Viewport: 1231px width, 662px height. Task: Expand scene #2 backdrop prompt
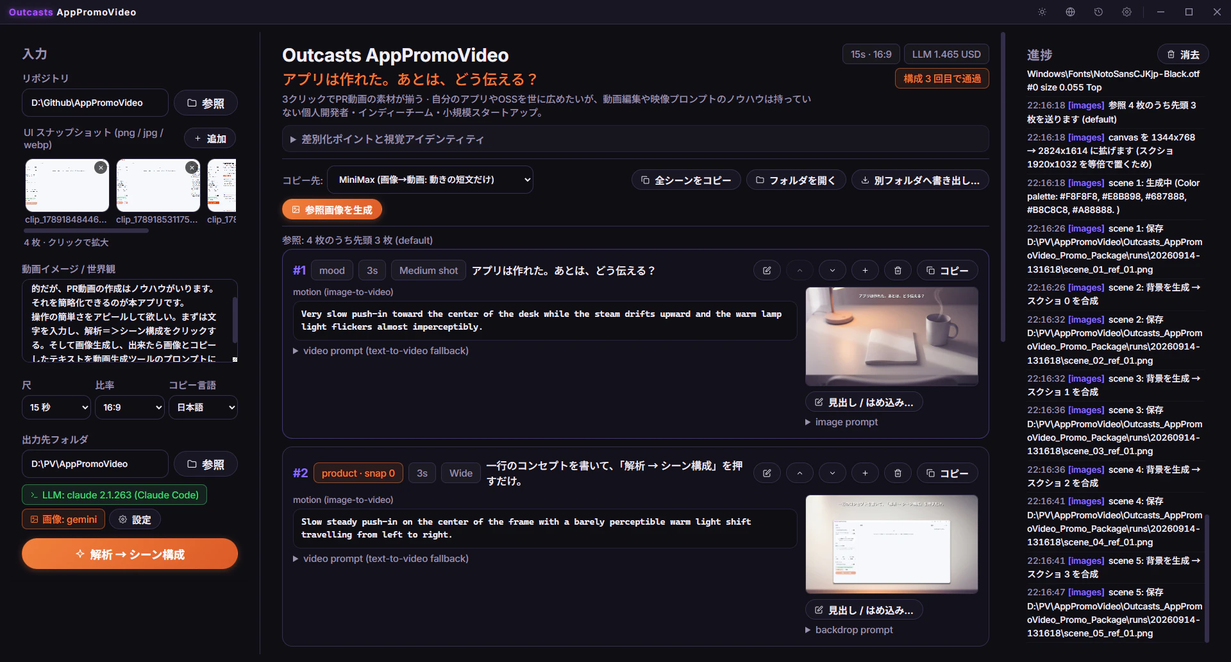(x=850, y=630)
